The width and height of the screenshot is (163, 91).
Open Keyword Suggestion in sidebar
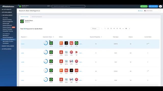point(8,21)
